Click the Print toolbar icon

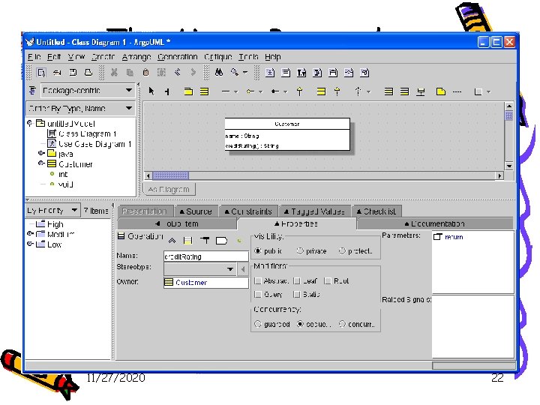pos(88,72)
